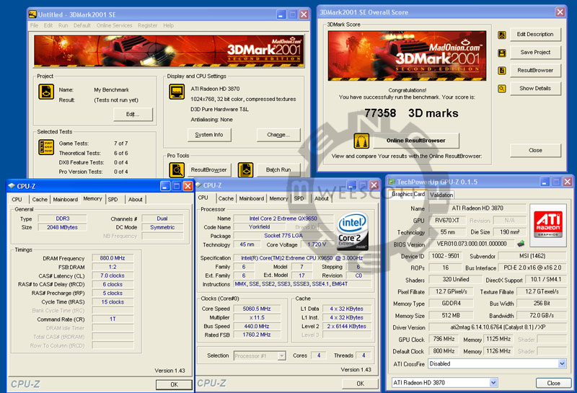Image resolution: width=577 pixels, height=393 pixels.
Task: Open the Help menu in 3DMark
Action: (x=169, y=25)
